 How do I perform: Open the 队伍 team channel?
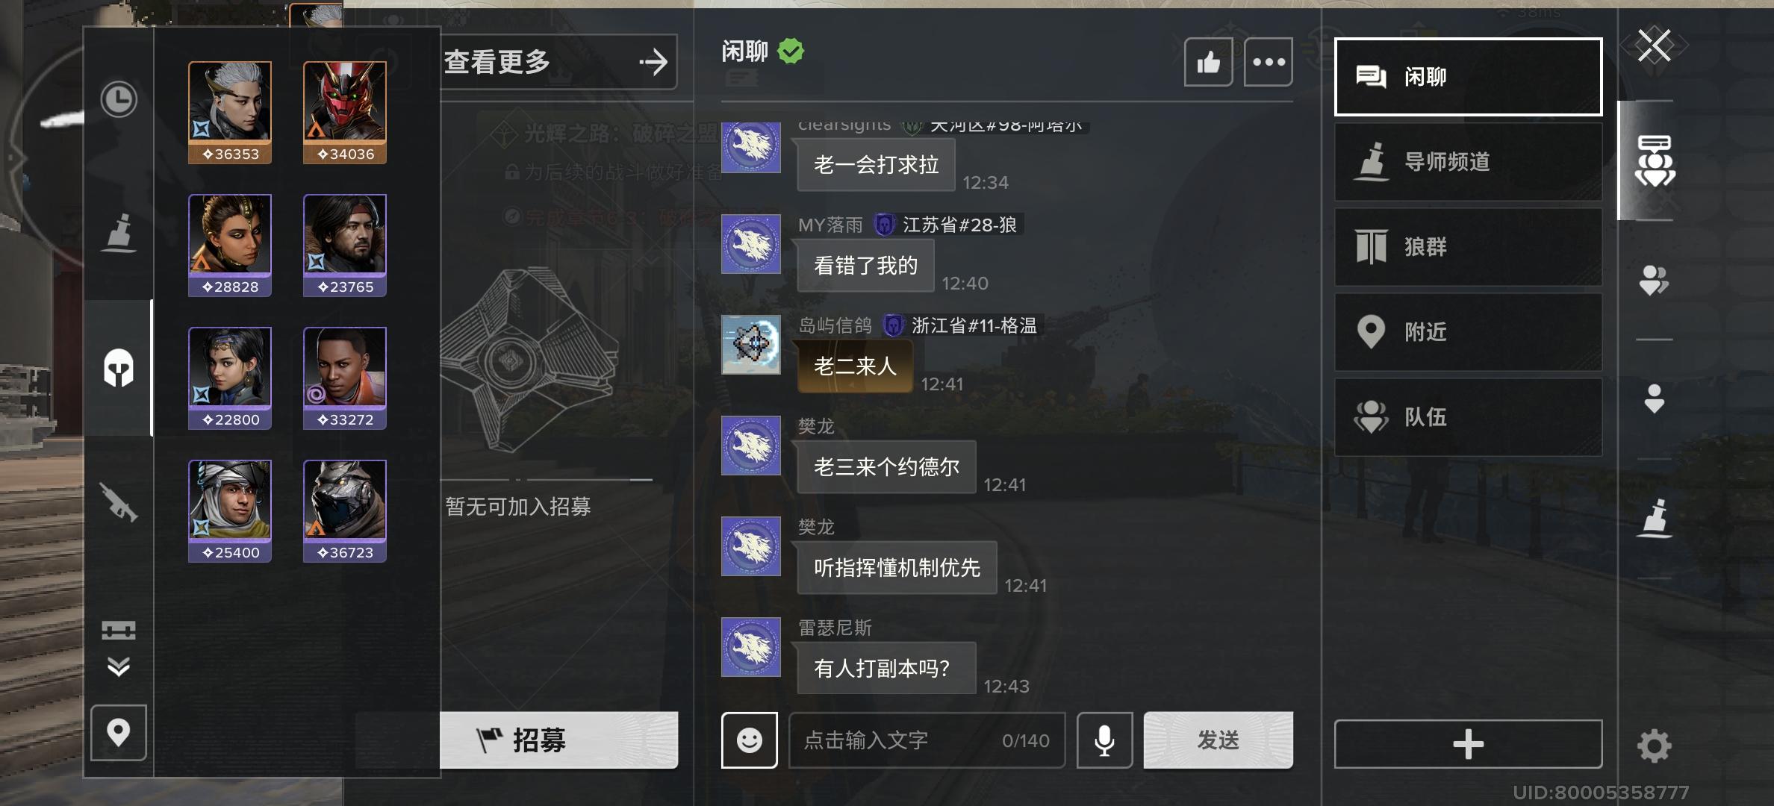[x=1468, y=417]
